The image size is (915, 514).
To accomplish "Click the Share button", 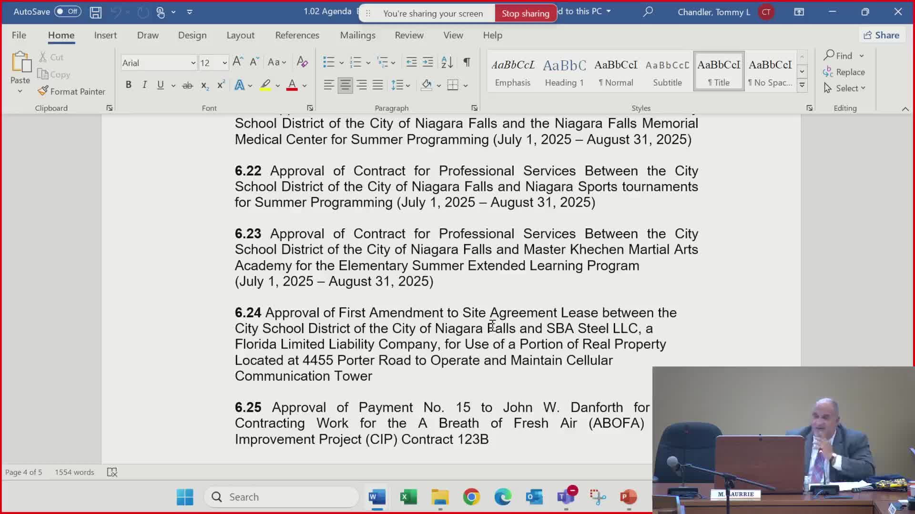I will pyautogui.click(x=882, y=35).
